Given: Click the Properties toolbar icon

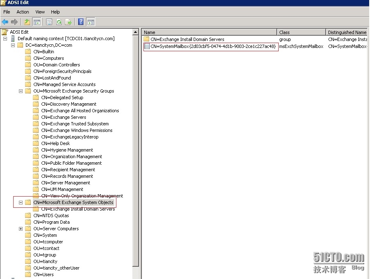Looking at the screenshot, I should tap(49, 22).
